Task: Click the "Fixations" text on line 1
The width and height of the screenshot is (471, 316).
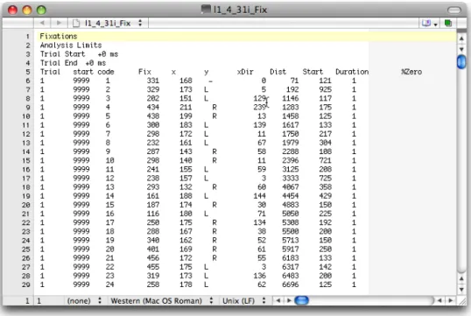Action: [59, 37]
